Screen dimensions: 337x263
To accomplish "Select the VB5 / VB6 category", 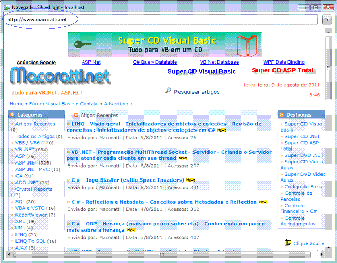I will 27,143.
